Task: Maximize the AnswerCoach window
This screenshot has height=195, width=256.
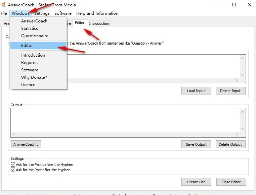Action: point(234,5)
